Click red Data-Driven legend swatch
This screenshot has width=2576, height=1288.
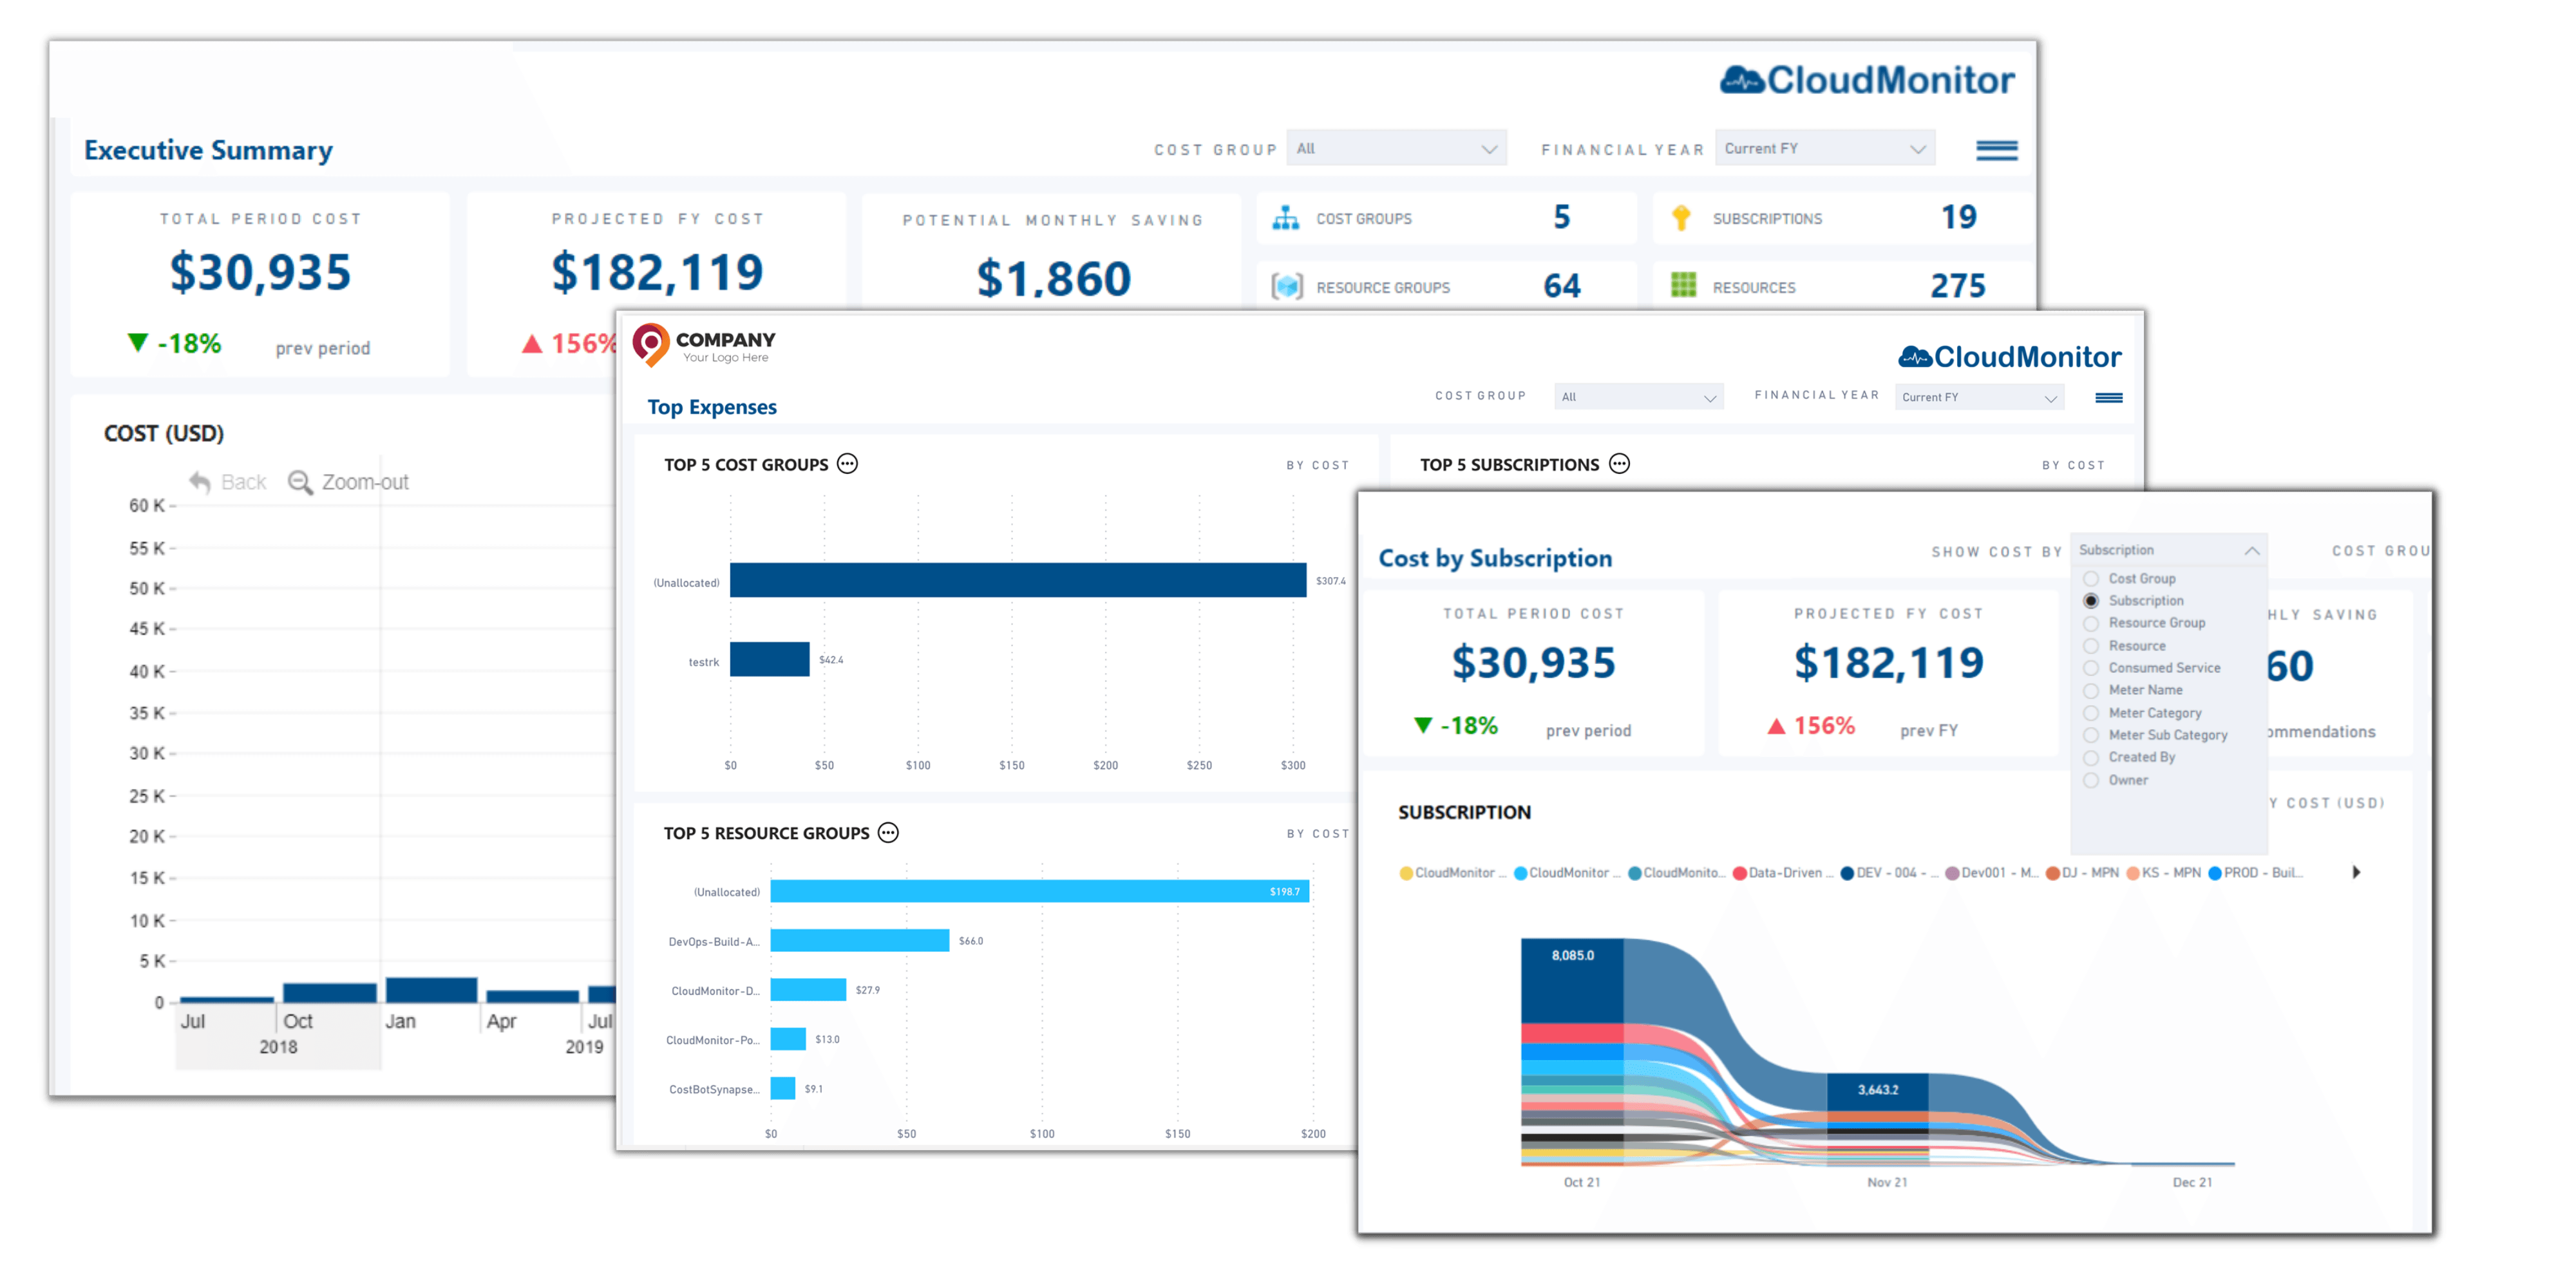click(x=1740, y=873)
